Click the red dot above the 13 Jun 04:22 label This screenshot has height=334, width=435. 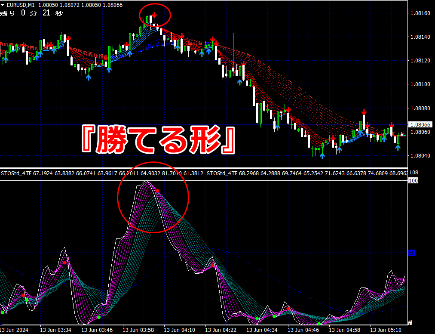(x=212, y=265)
